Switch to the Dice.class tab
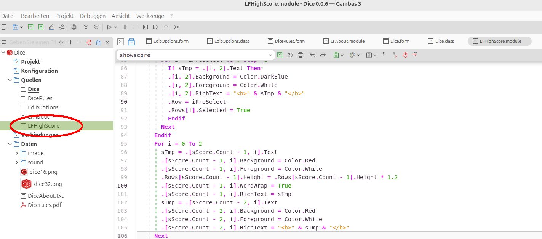Viewport: 542px width, 239px height. click(x=441, y=41)
